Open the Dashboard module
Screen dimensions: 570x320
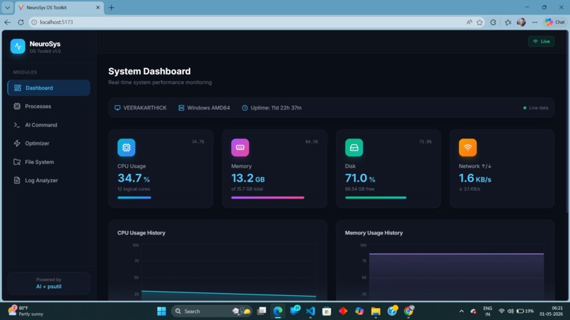[49, 88]
